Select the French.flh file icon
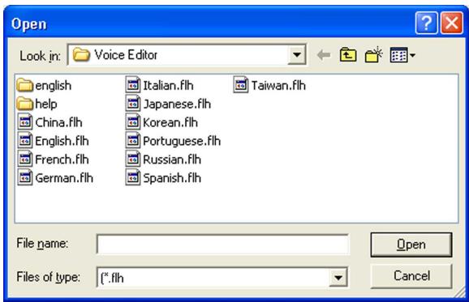This screenshot has width=469, height=302. pos(25,159)
